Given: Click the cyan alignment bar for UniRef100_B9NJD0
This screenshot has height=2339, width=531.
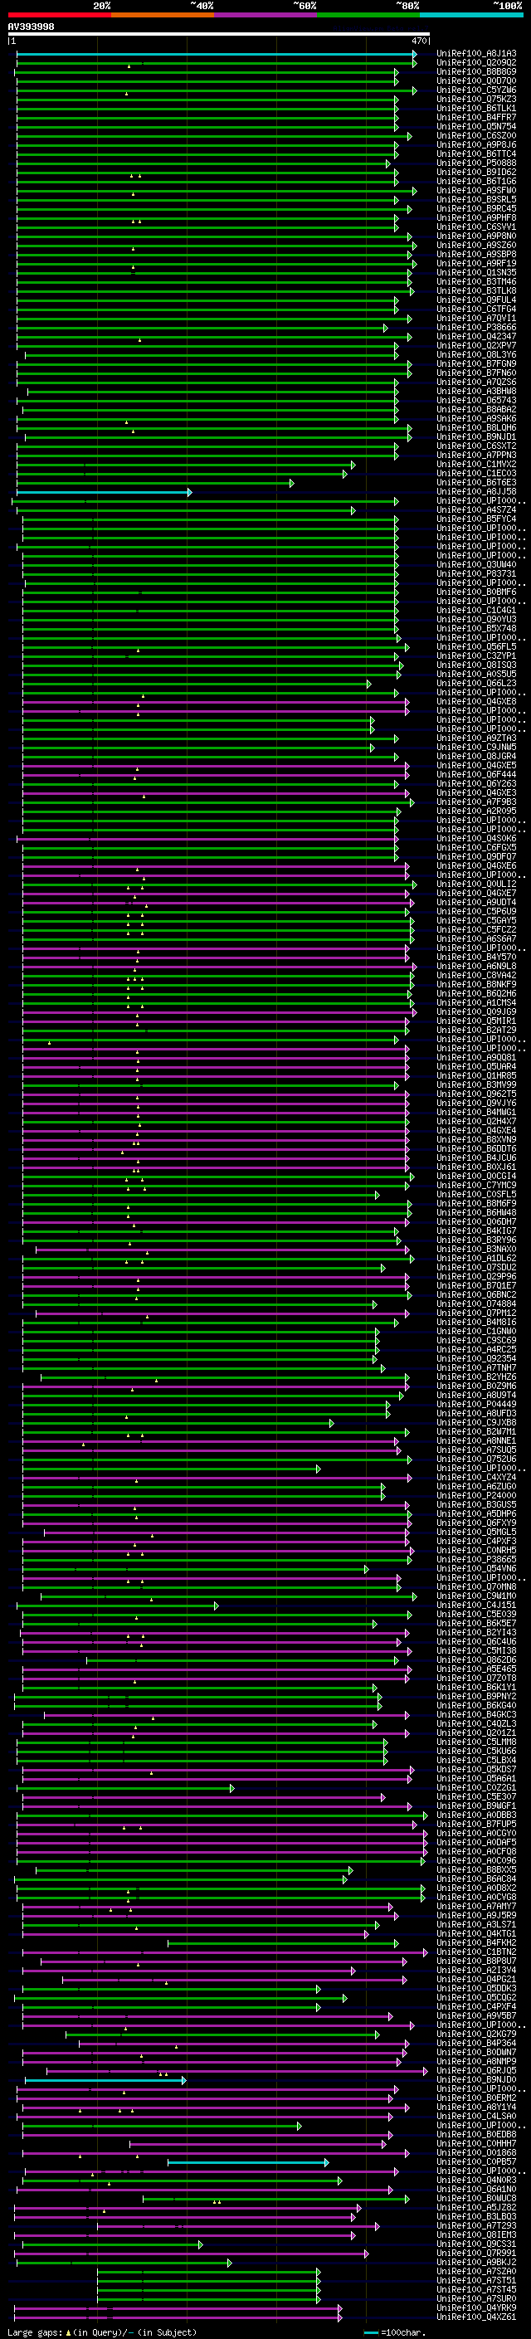Looking at the screenshot, I should coord(105,2079).
